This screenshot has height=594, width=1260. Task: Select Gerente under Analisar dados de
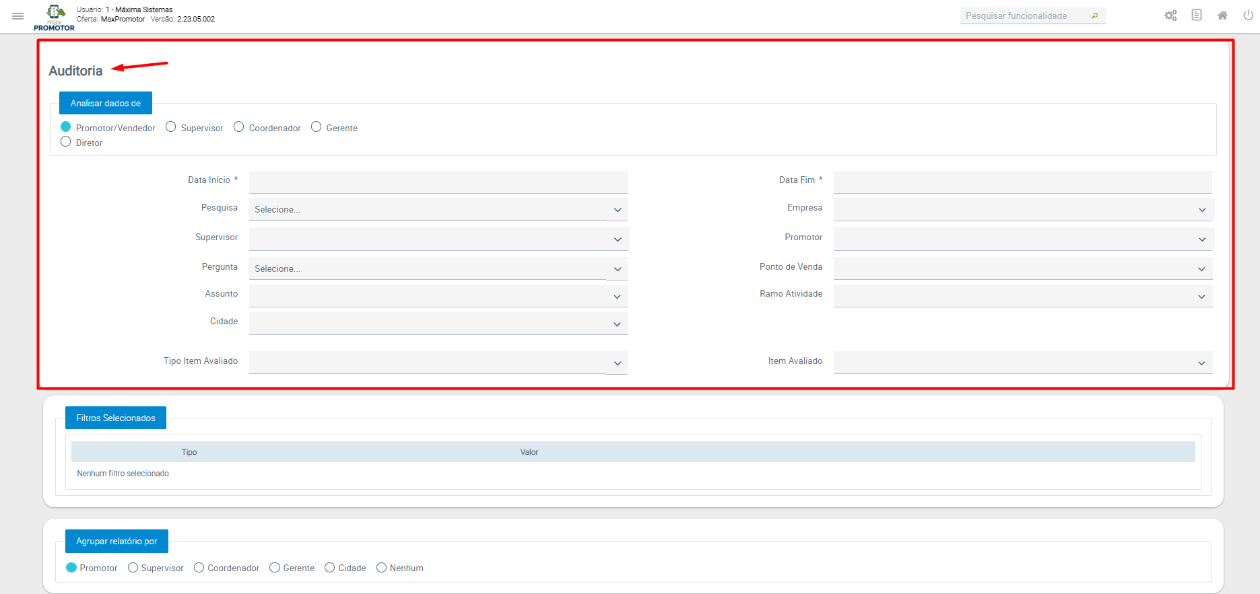[x=317, y=127]
